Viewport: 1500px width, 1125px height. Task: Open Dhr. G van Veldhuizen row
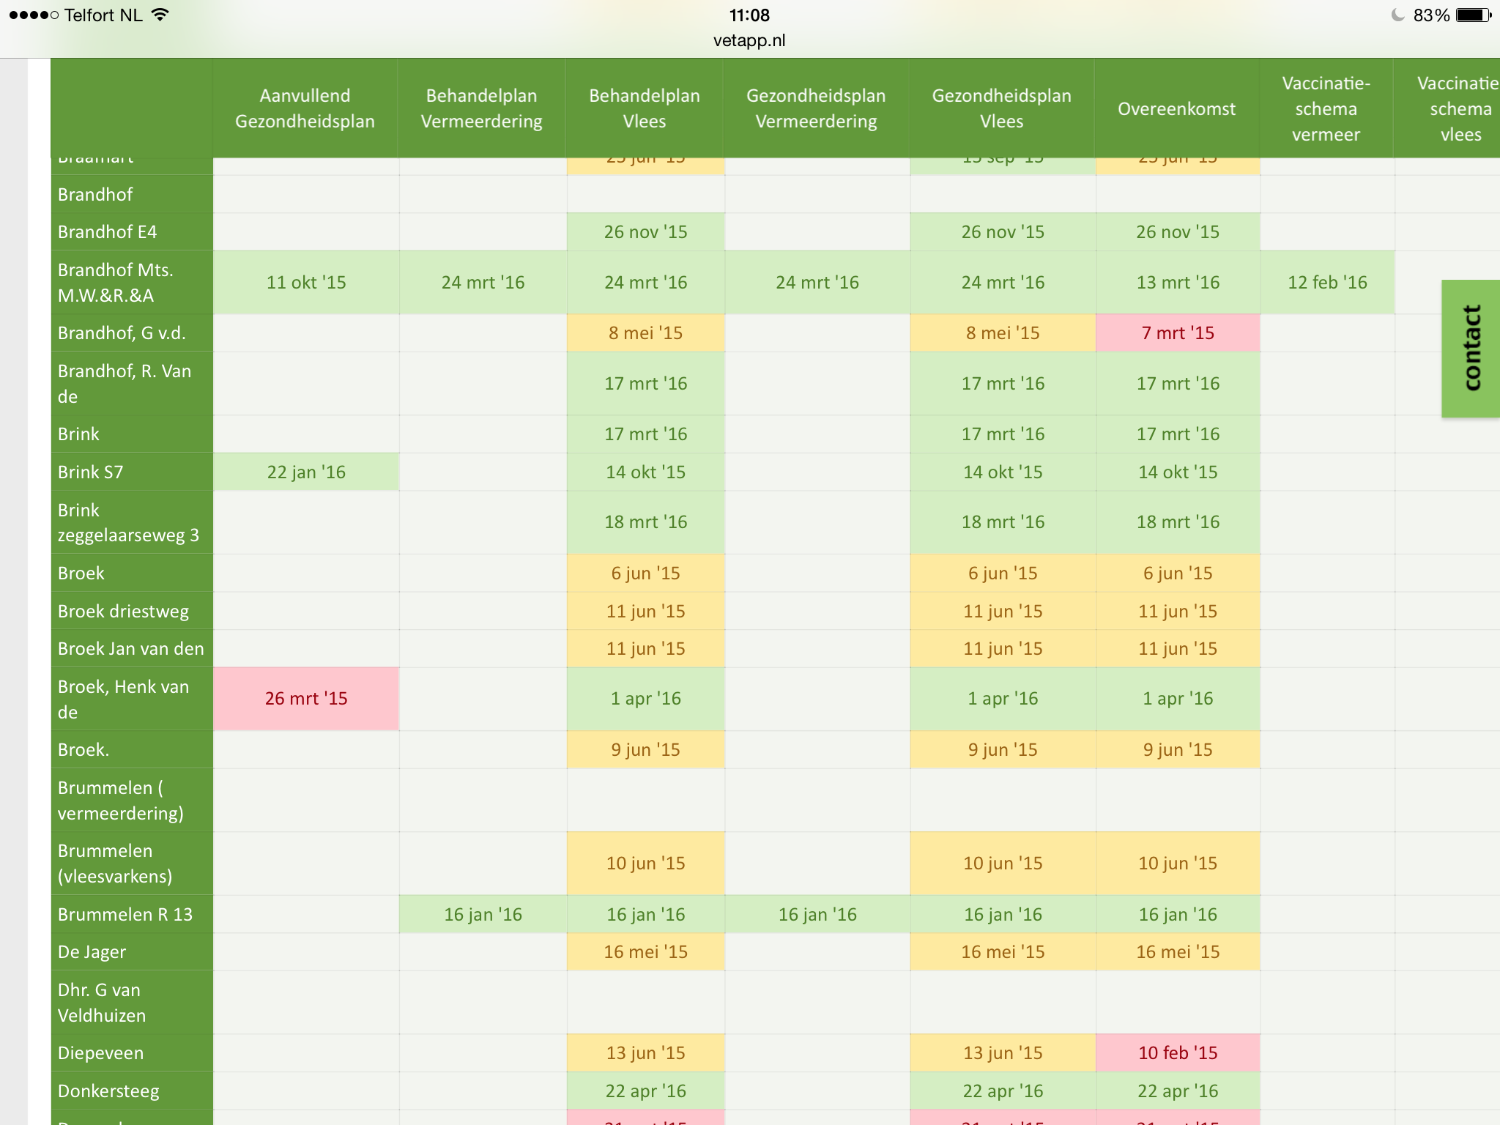click(132, 1003)
